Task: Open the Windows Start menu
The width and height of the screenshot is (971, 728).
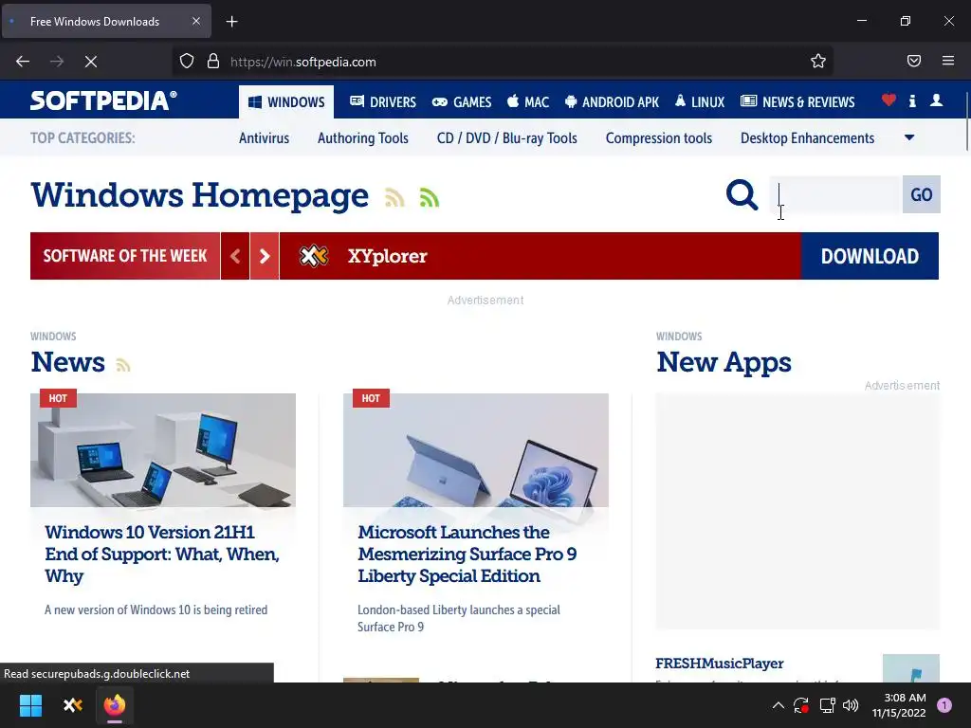Action: point(30,705)
